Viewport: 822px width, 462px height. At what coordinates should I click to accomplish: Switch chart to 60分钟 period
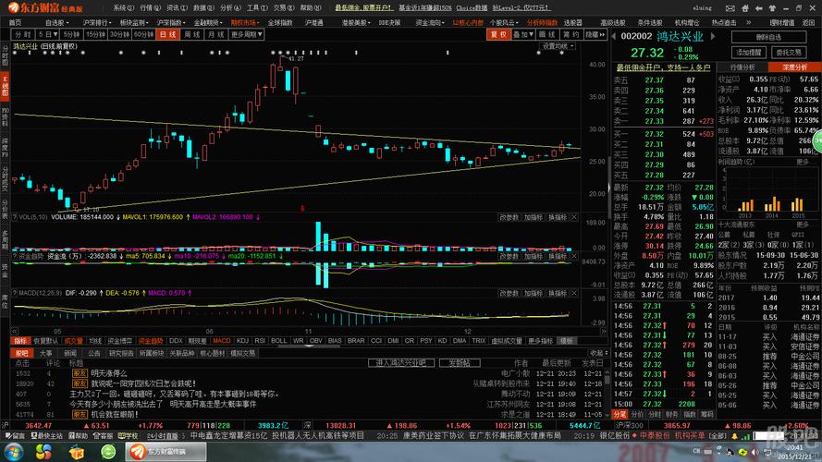point(143,34)
